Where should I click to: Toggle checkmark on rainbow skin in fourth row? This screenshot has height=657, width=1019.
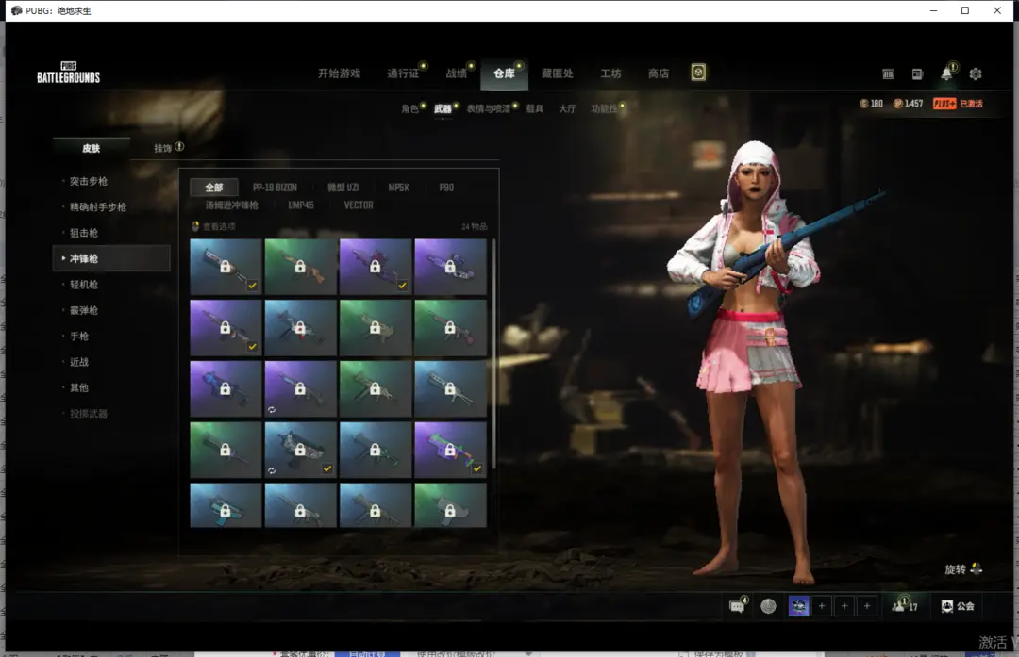point(477,468)
